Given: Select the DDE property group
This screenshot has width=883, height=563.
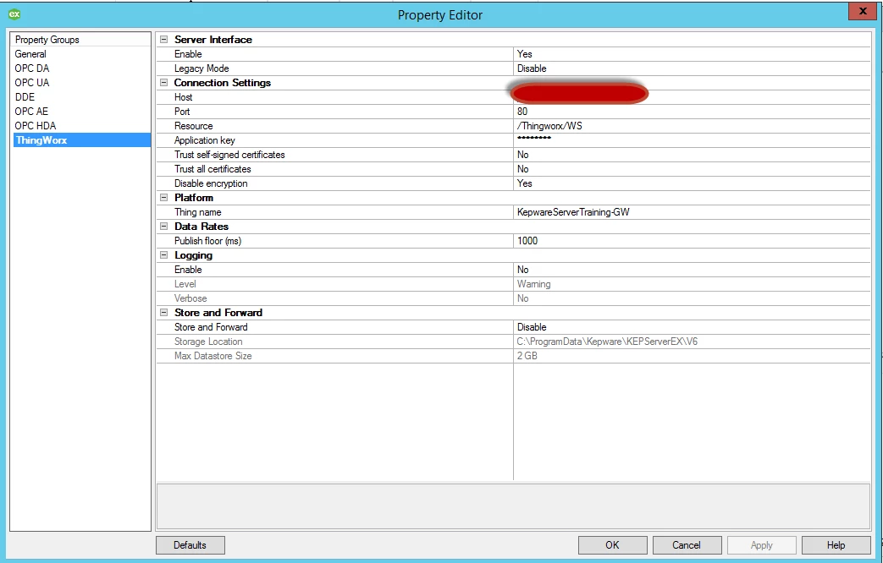Looking at the screenshot, I should tap(81, 96).
